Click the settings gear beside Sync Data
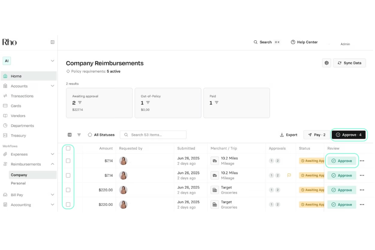Viewport: 375px width, 250px height. coord(326,63)
